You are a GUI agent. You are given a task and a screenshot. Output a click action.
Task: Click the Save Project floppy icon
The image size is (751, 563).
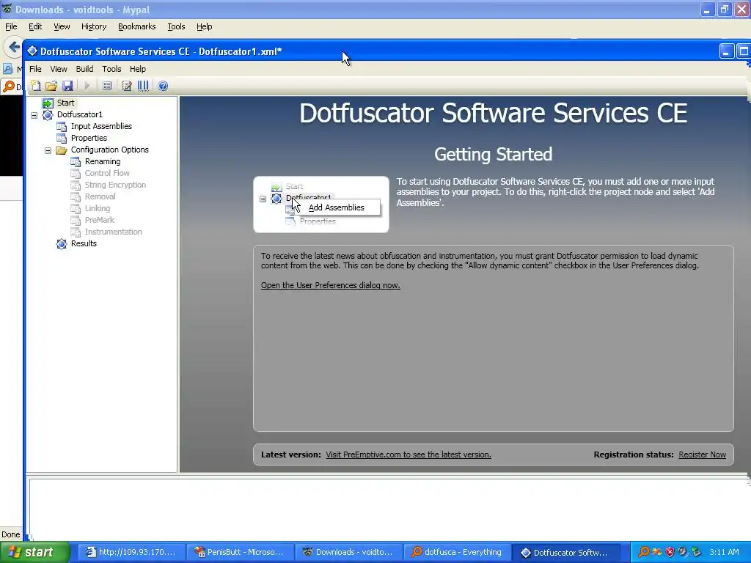[x=67, y=86]
